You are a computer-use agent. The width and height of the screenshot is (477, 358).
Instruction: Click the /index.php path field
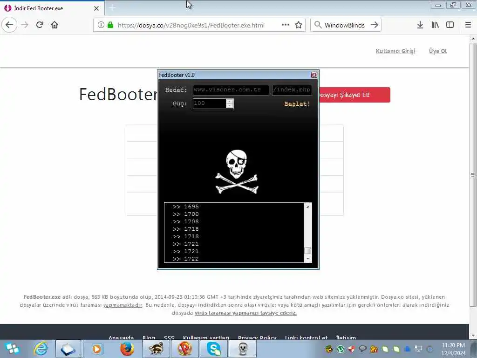point(292,90)
